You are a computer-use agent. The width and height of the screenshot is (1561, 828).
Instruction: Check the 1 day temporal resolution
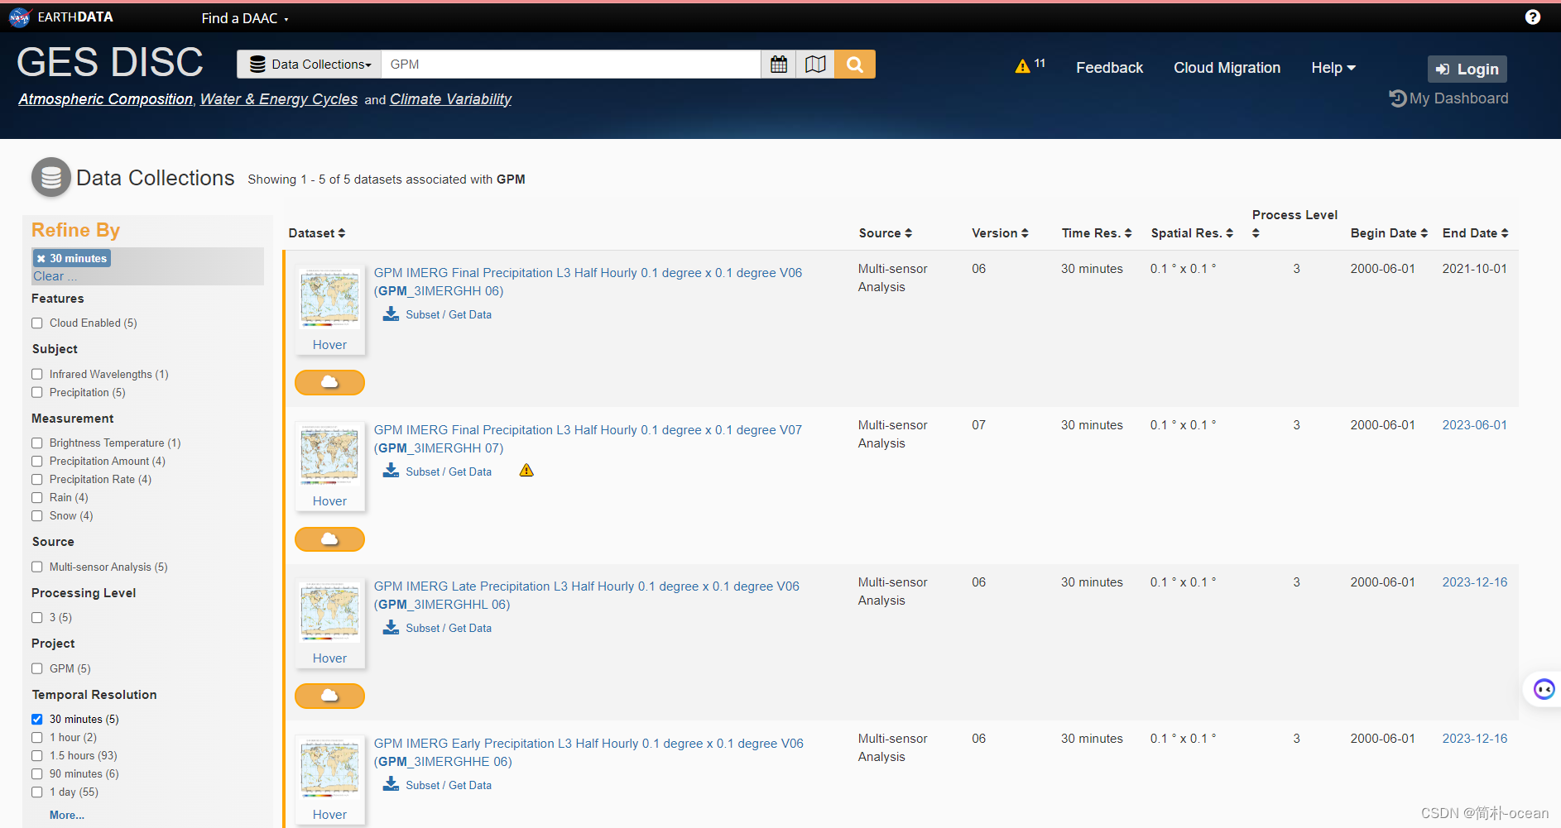click(37, 792)
